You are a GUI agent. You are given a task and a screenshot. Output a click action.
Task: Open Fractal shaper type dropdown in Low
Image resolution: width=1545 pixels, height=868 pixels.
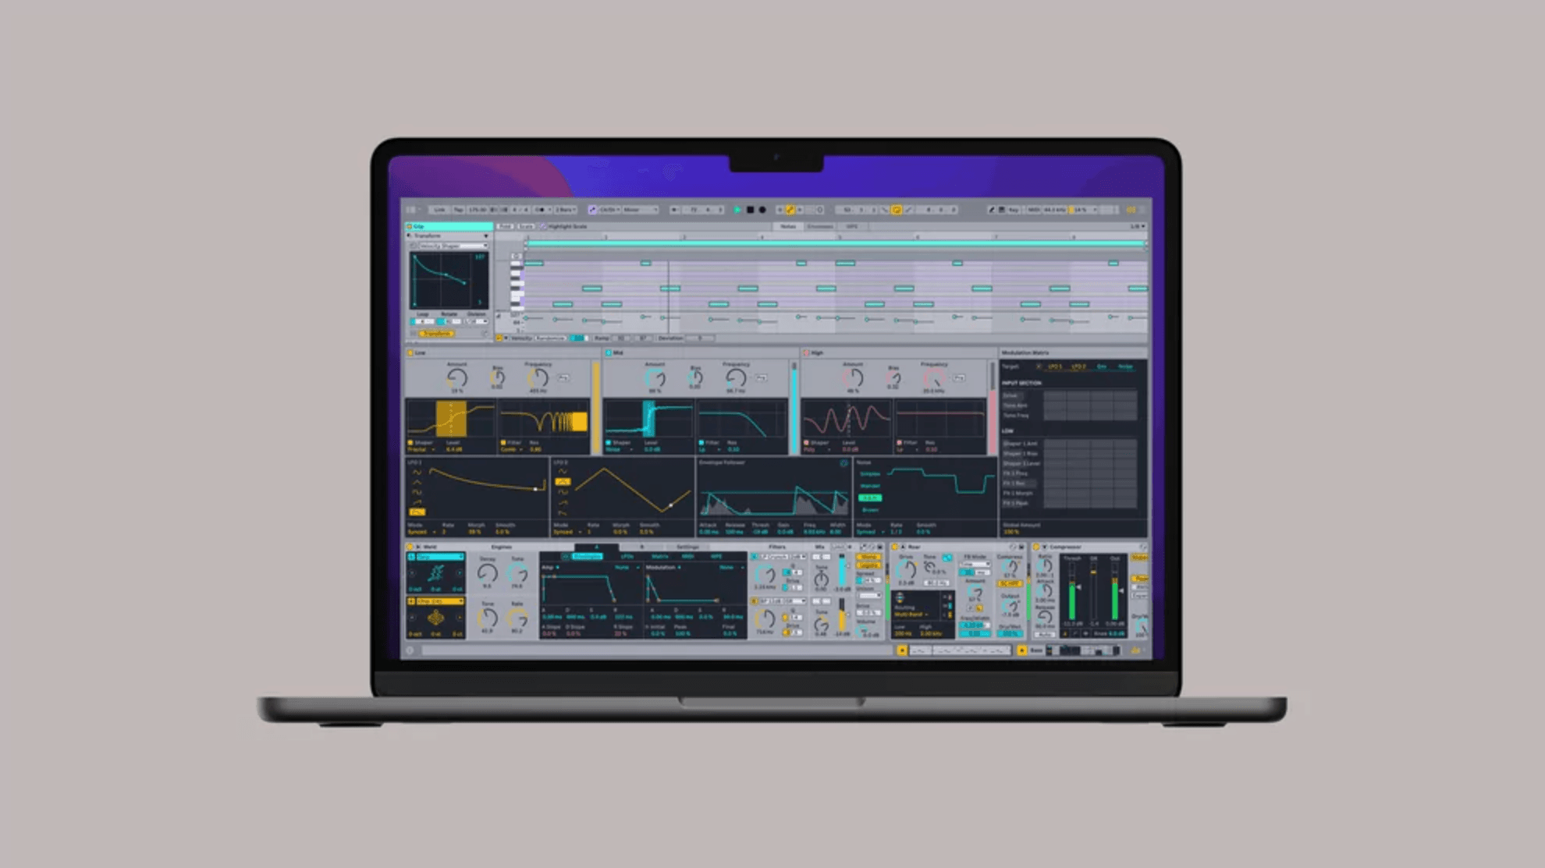pos(421,449)
